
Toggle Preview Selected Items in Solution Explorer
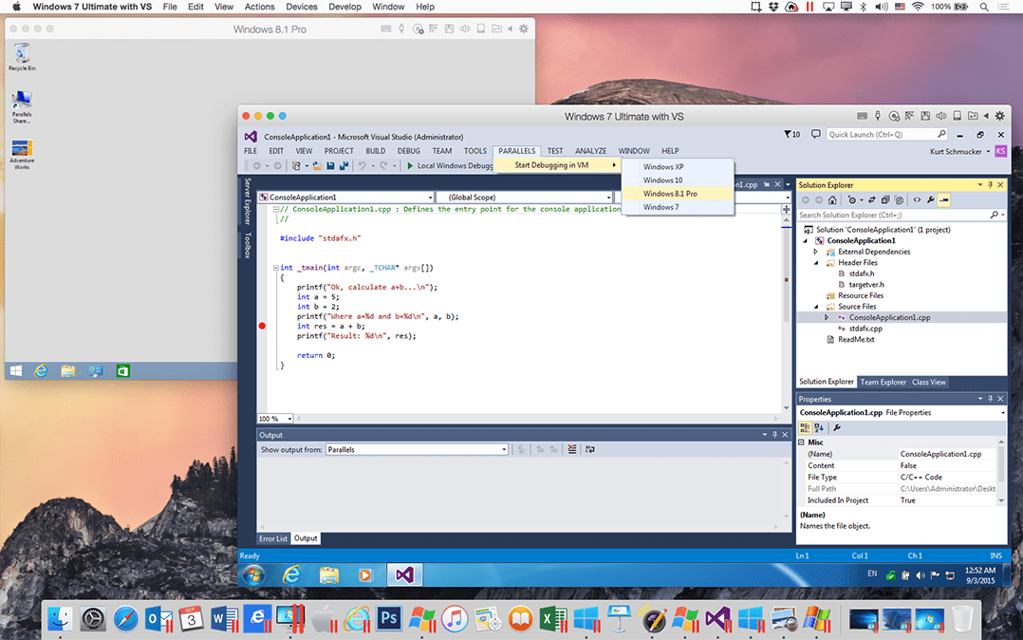(x=944, y=199)
